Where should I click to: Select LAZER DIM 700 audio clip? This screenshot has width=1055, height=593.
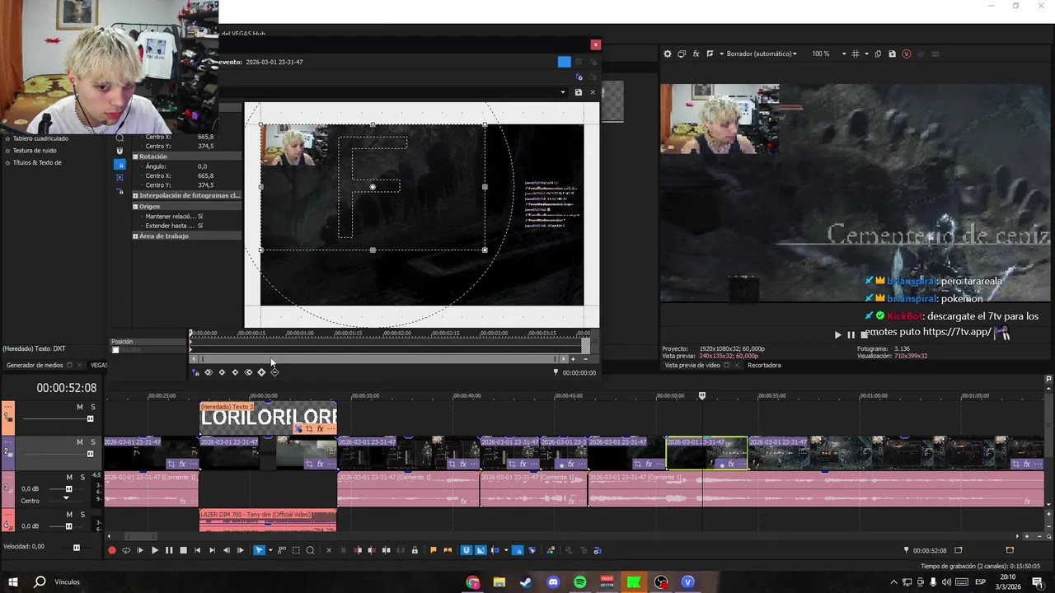(x=268, y=520)
